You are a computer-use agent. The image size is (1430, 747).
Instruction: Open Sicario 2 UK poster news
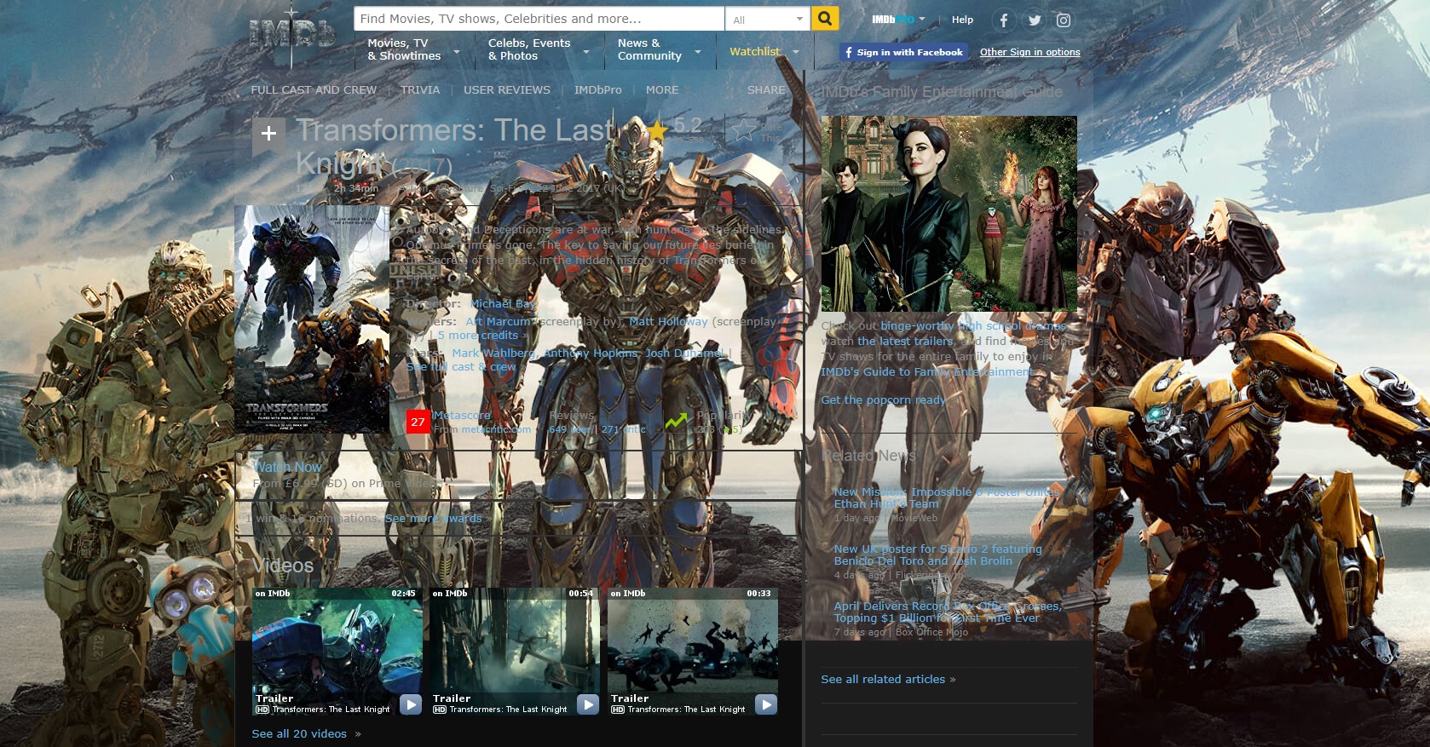point(937,555)
